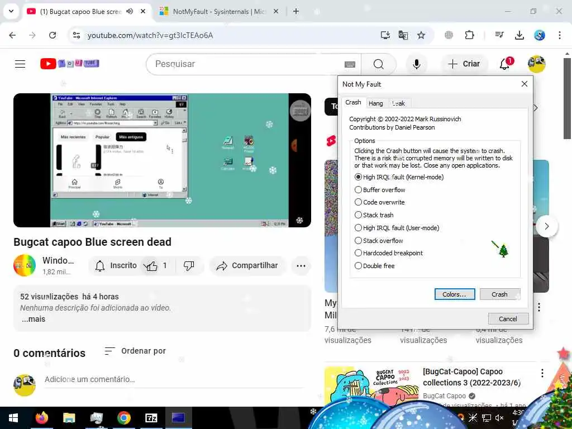Launch Firefox from the taskbar
572x429 pixels.
pos(41,418)
